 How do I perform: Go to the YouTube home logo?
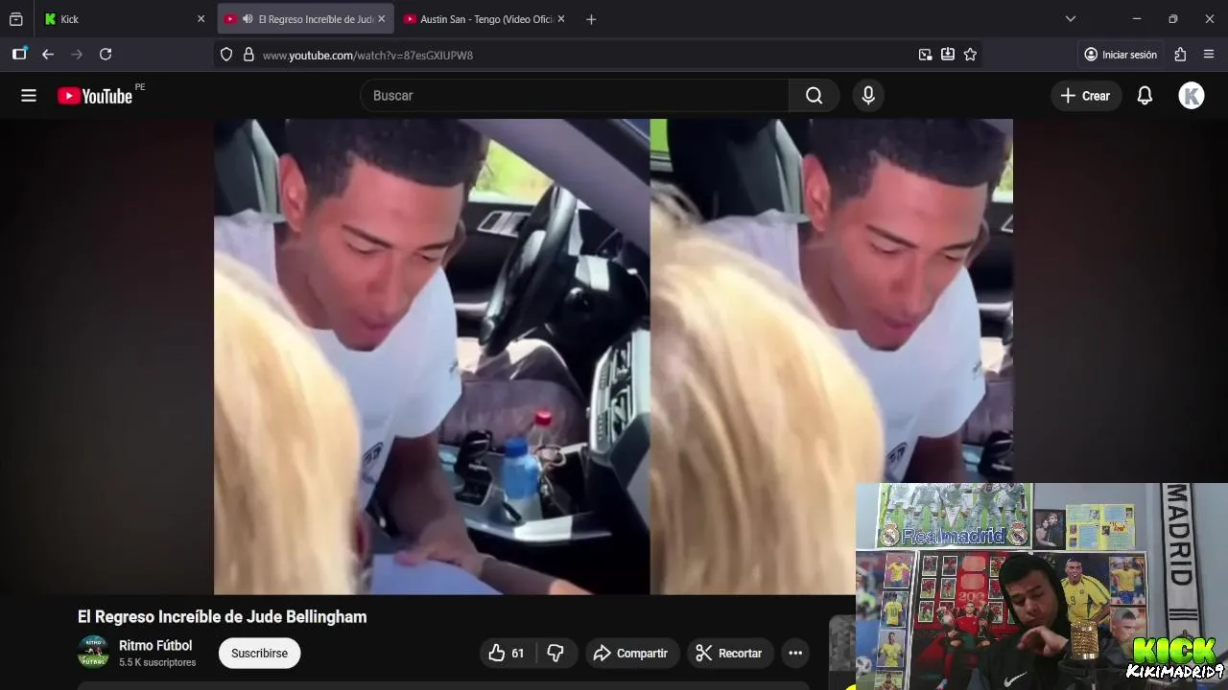pyautogui.click(x=95, y=96)
